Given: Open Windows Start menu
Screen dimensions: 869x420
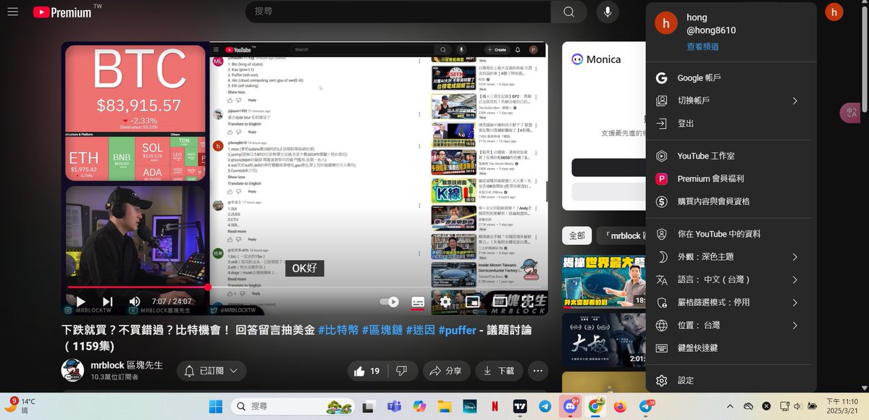Looking at the screenshot, I should 216,406.
